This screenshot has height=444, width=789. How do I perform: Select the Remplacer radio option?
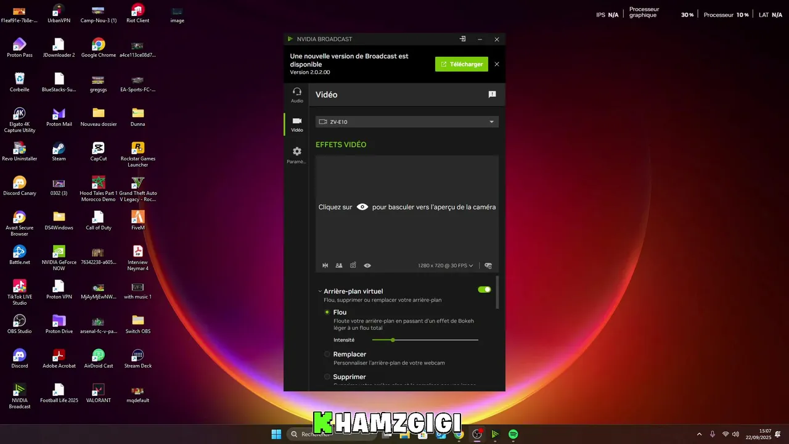(x=327, y=354)
